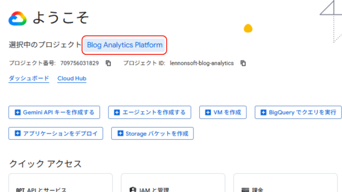Click the API icon on the quick access card
Image resolution: width=342 pixels, height=192 pixels.
click(x=20, y=190)
